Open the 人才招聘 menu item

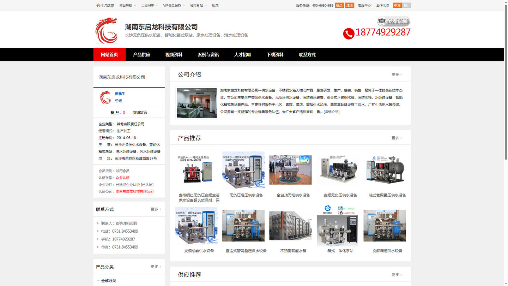pos(243,54)
